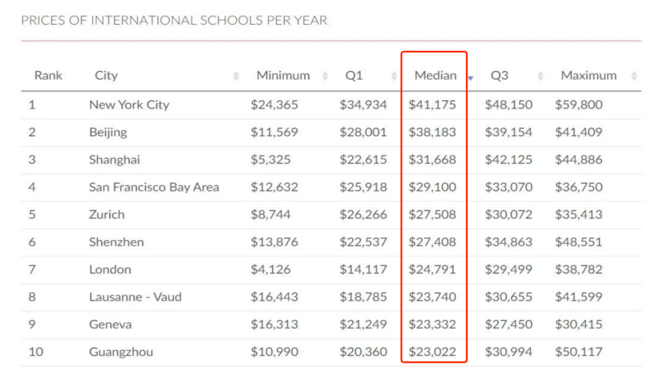
Task: Click the Rank column header
Action: [x=48, y=76]
